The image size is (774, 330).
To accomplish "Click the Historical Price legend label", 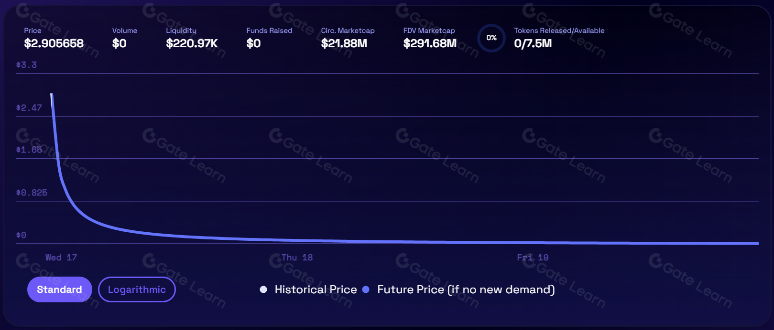I will pyautogui.click(x=316, y=289).
